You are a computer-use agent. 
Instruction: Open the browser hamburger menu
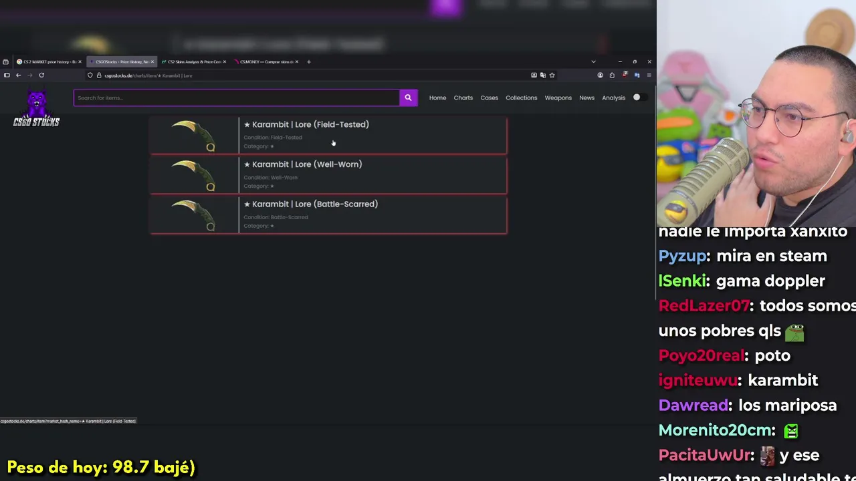(x=649, y=75)
